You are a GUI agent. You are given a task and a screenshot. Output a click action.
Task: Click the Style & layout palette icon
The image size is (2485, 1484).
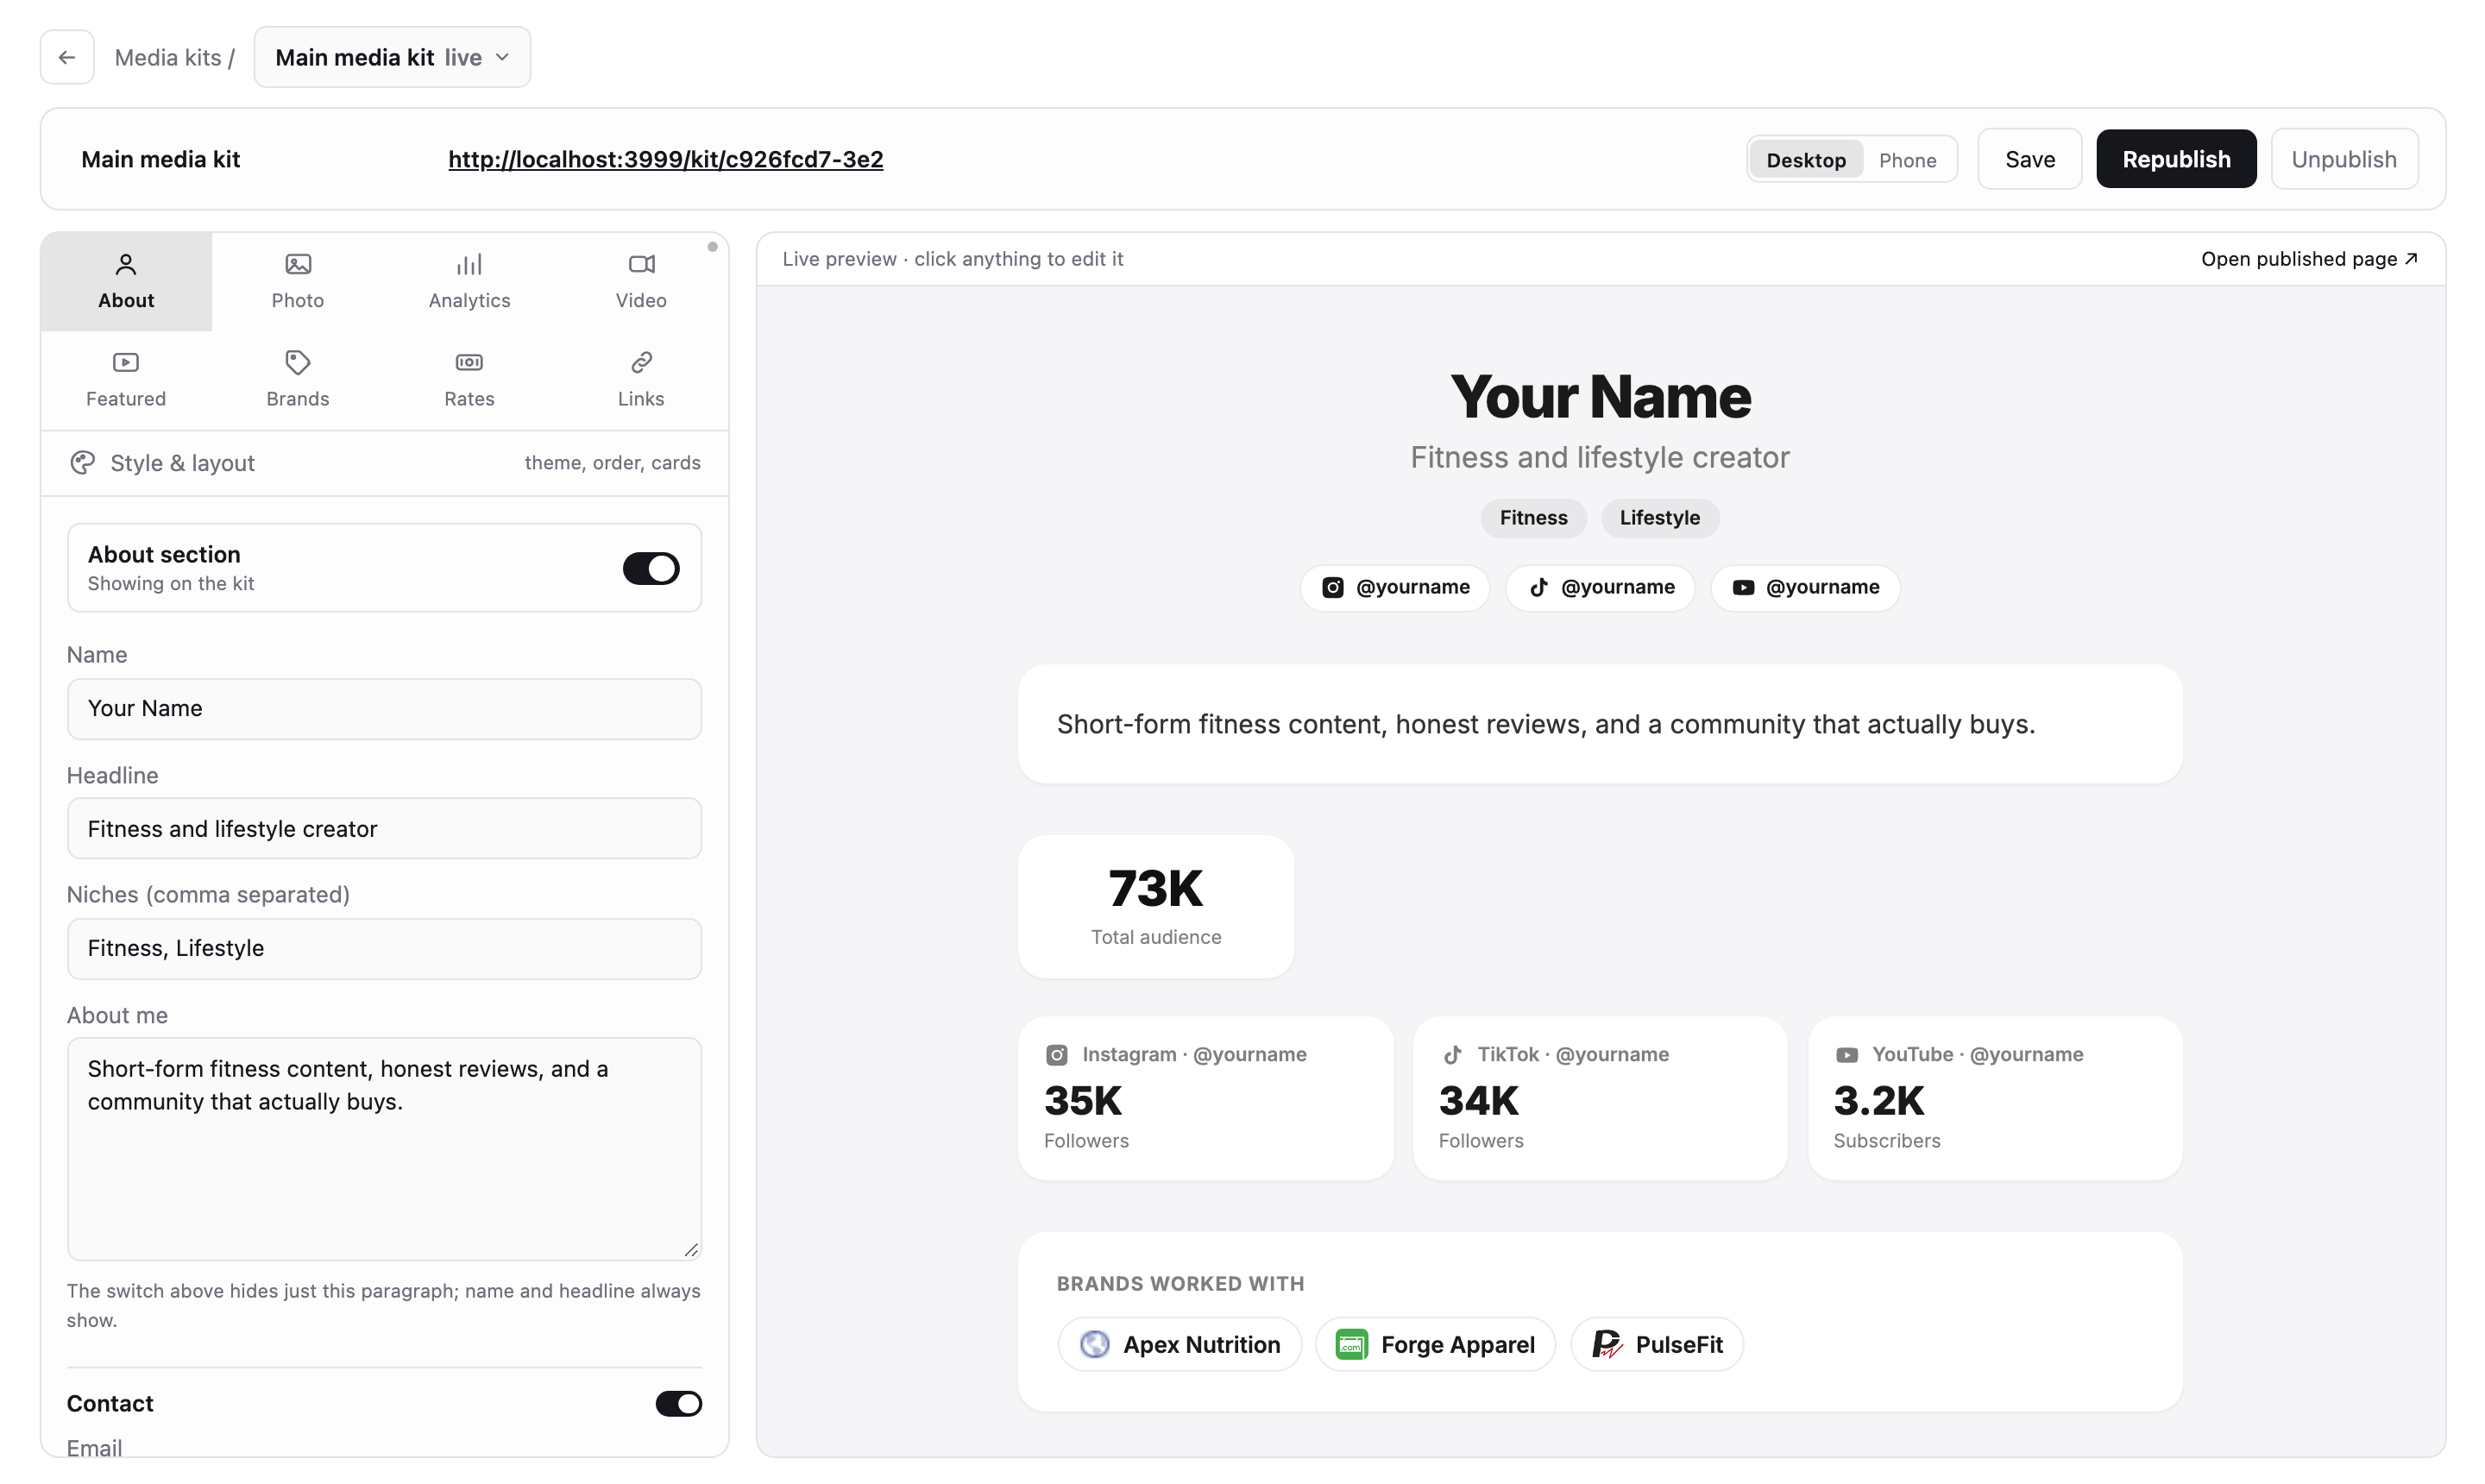83,463
